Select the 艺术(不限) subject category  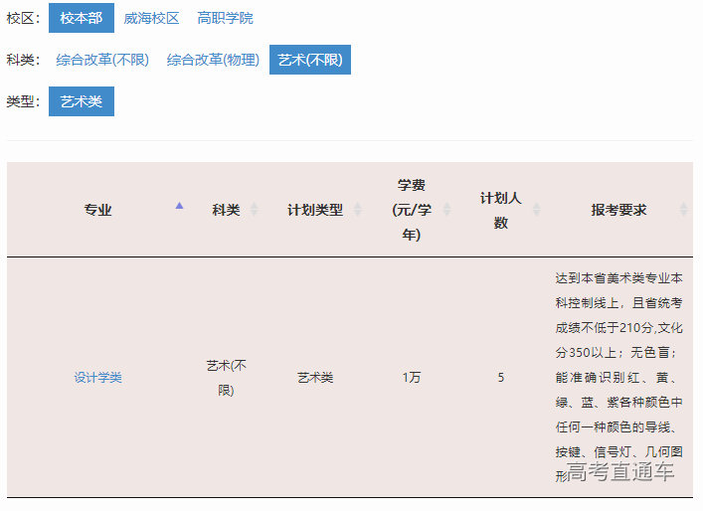[x=310, y=60]
